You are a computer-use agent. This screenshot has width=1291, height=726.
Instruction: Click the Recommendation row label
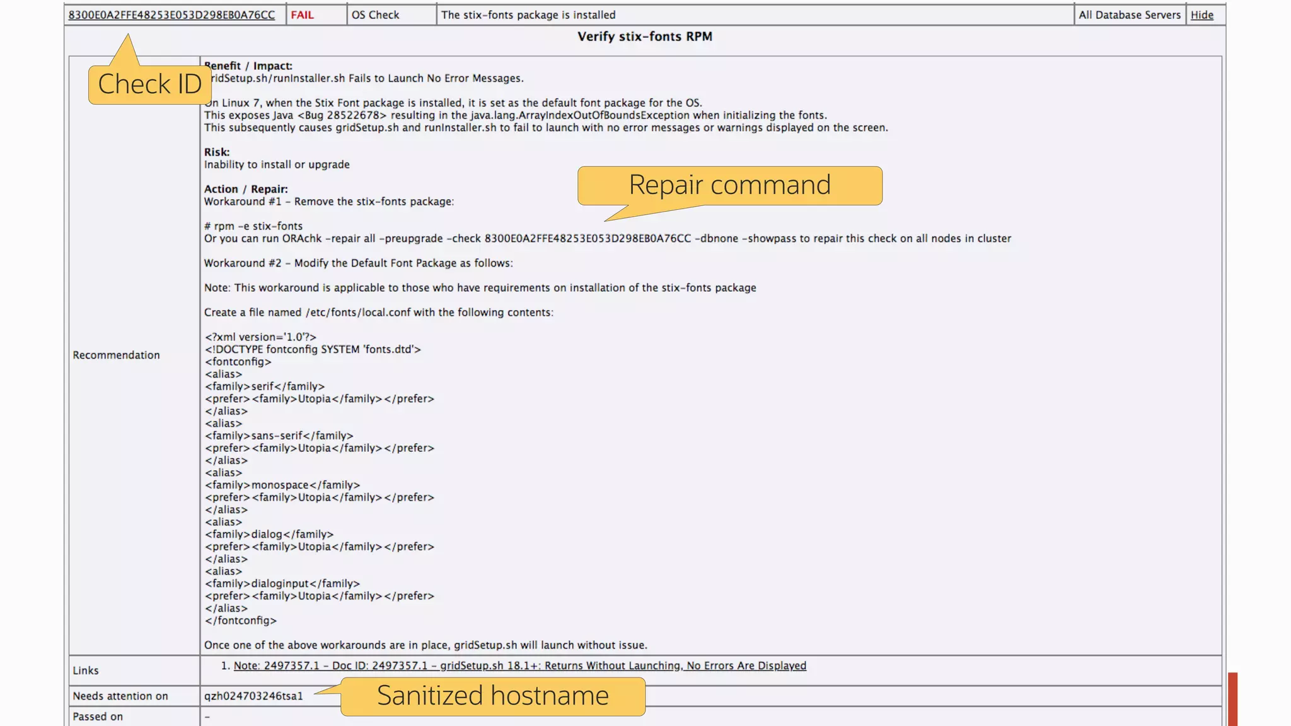[116, 355]
